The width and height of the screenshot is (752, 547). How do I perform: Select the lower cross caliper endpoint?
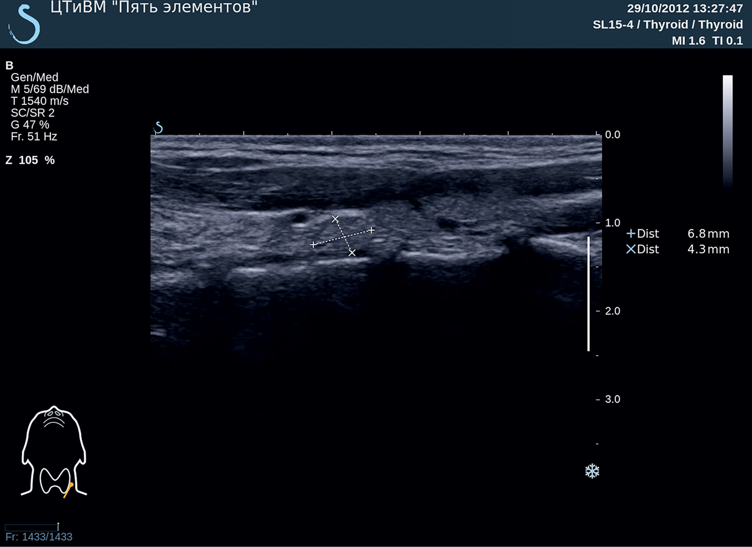point(352,253)
